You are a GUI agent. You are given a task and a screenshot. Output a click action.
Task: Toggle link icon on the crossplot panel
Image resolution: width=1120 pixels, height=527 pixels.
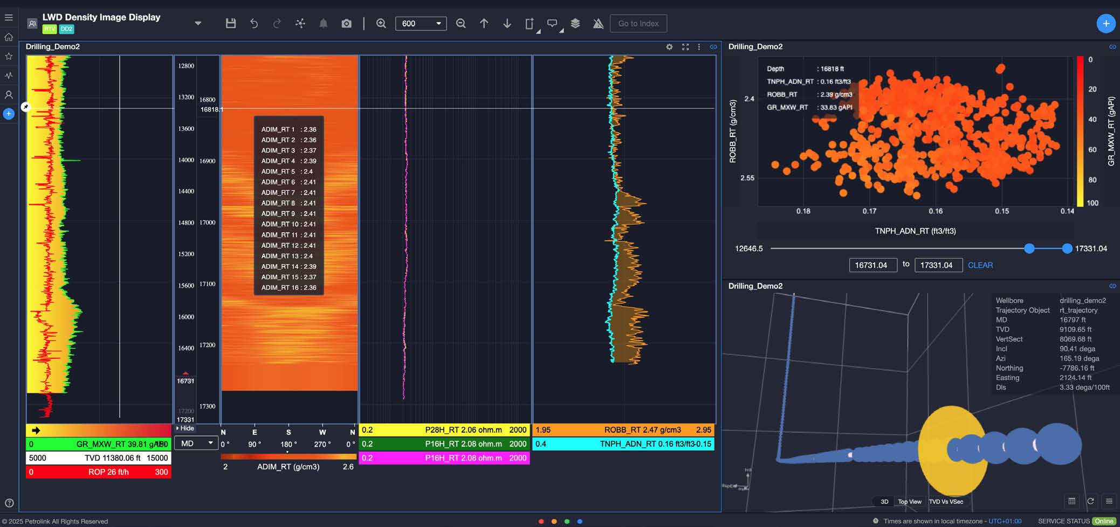[1112, 47]
